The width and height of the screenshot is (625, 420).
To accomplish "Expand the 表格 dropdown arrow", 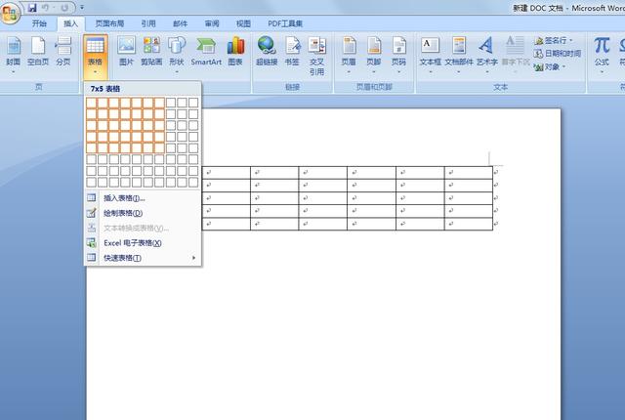I will pos(96,72).
